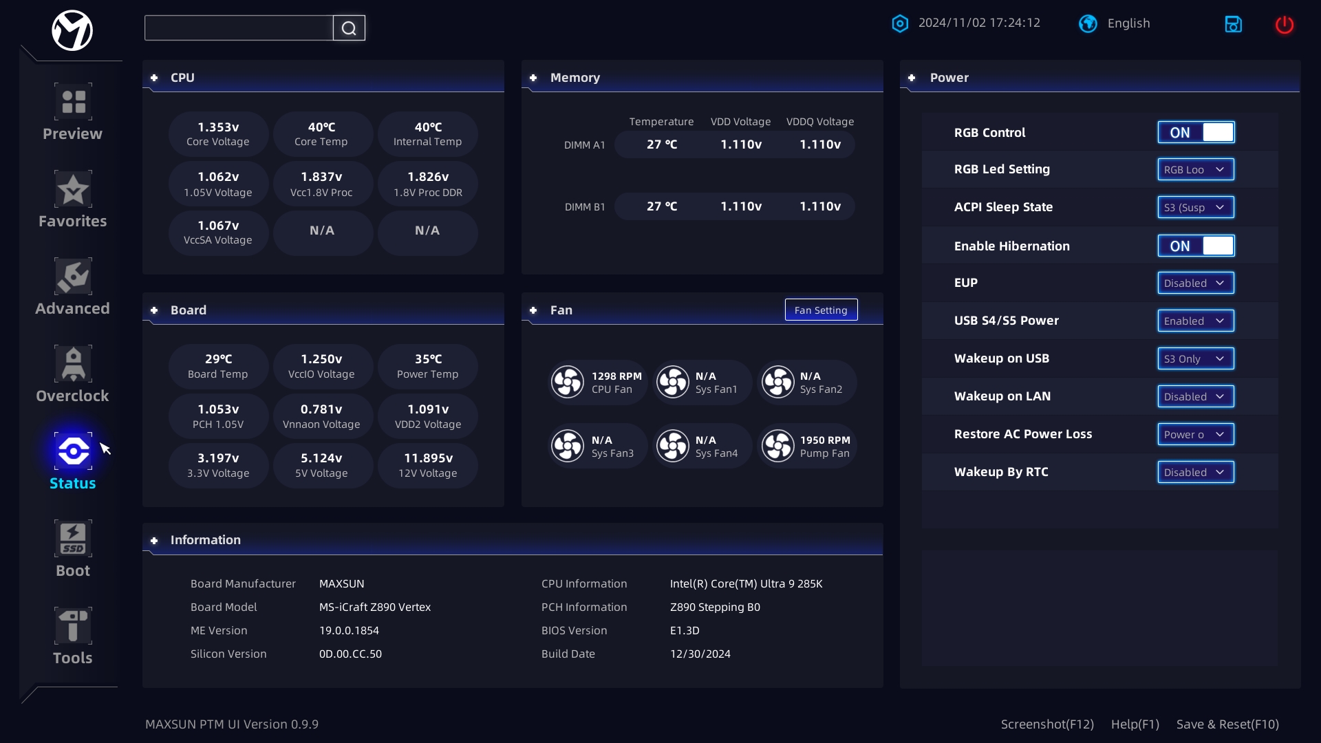Open Fan Setting button
Screen dimensions: 1321x743
(821, 310)
